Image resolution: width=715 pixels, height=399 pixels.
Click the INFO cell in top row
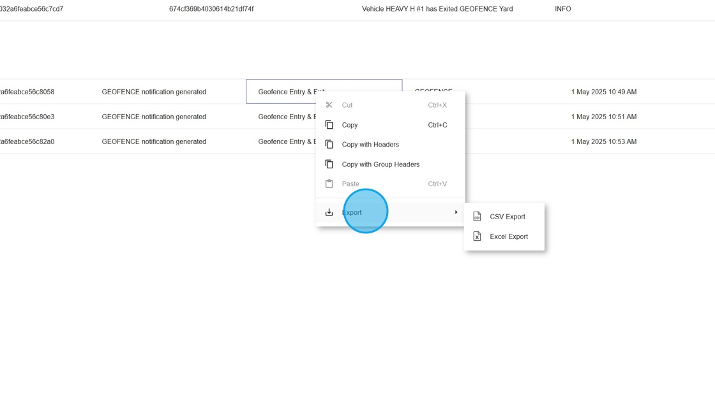pyautogui.click(x=562, y=9)
